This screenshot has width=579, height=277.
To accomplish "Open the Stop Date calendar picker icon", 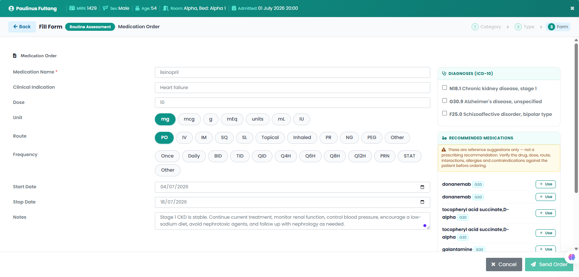I will [422, 202].
